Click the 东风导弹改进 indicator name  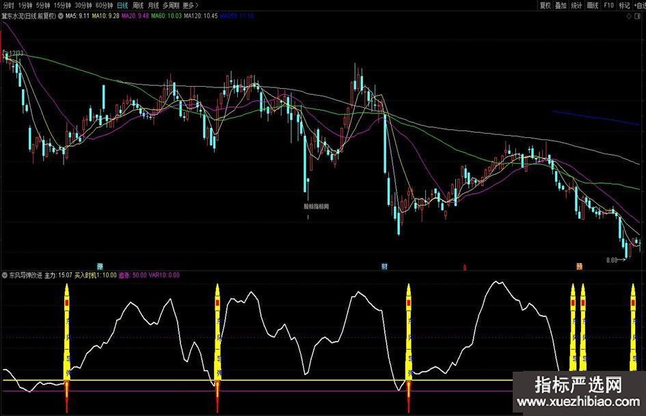25,275
